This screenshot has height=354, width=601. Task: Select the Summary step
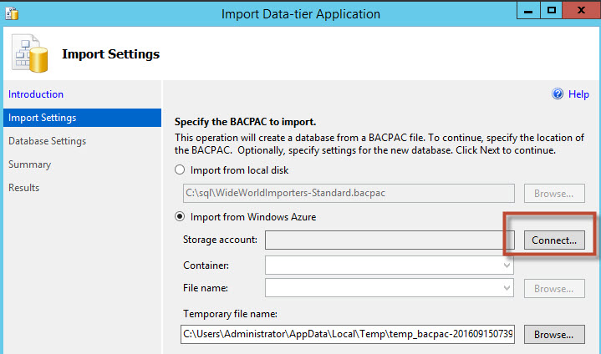pyautogui.click(x=29, y=164)
